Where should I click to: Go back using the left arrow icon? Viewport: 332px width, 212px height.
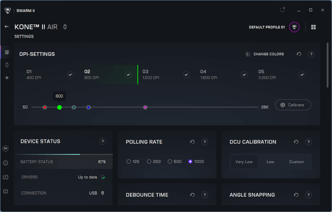coord(7,26)
